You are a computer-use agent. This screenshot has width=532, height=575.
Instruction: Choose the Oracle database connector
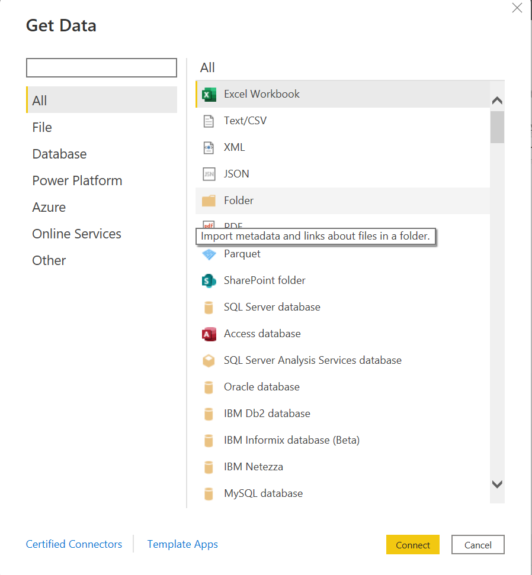tap(261, 387)
